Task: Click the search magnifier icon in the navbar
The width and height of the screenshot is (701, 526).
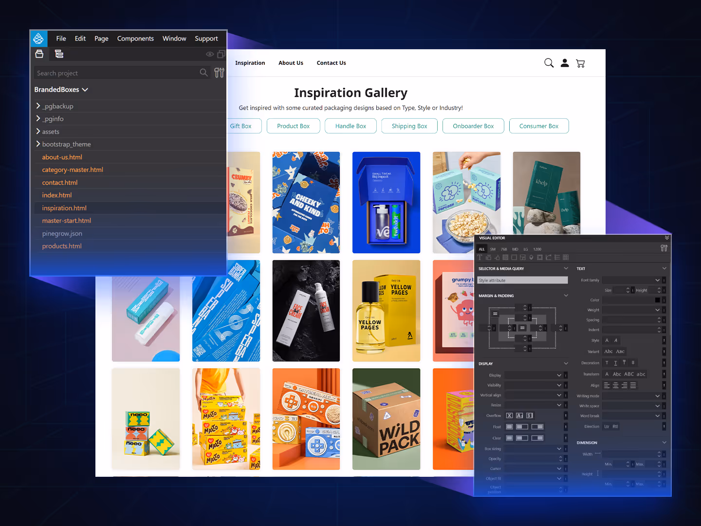Action: click(549, 63)
